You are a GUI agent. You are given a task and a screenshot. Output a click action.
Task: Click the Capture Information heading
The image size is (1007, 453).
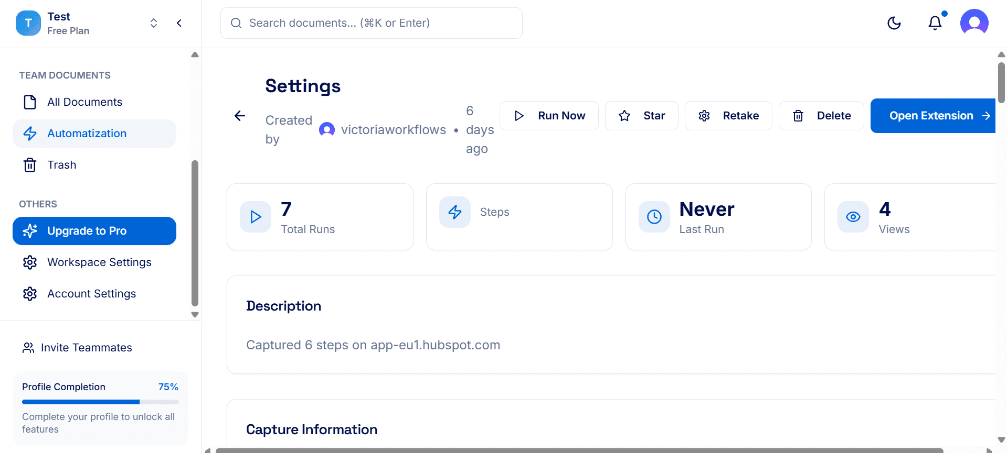tap(312, 429)
